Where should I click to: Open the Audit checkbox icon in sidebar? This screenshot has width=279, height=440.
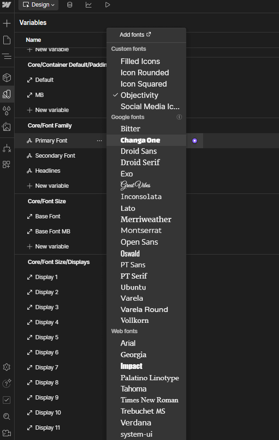(x=7, y=400)
